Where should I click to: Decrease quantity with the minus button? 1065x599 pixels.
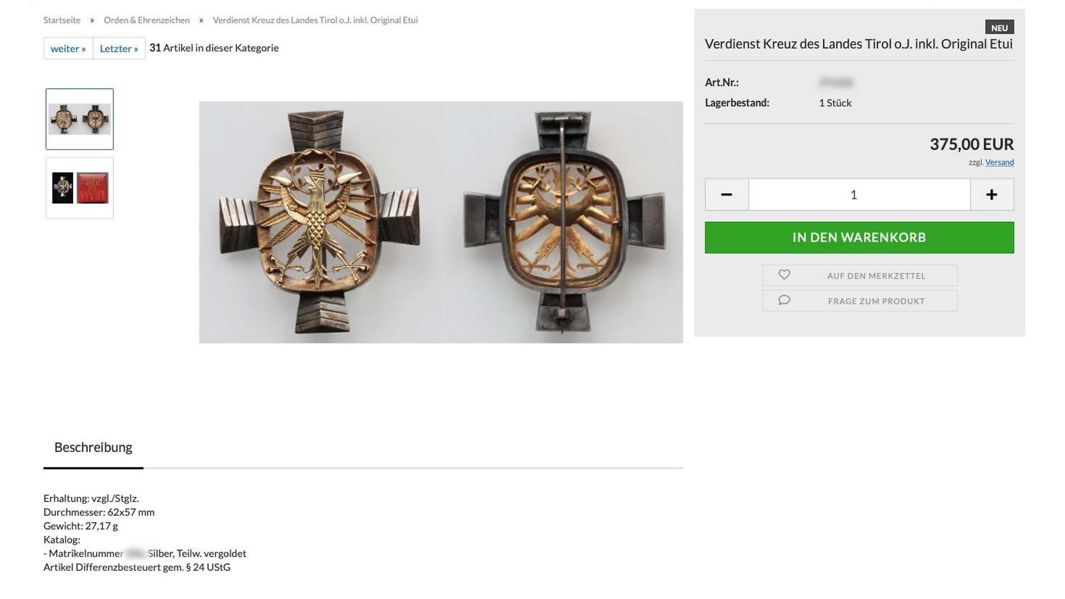click(726, 195)
